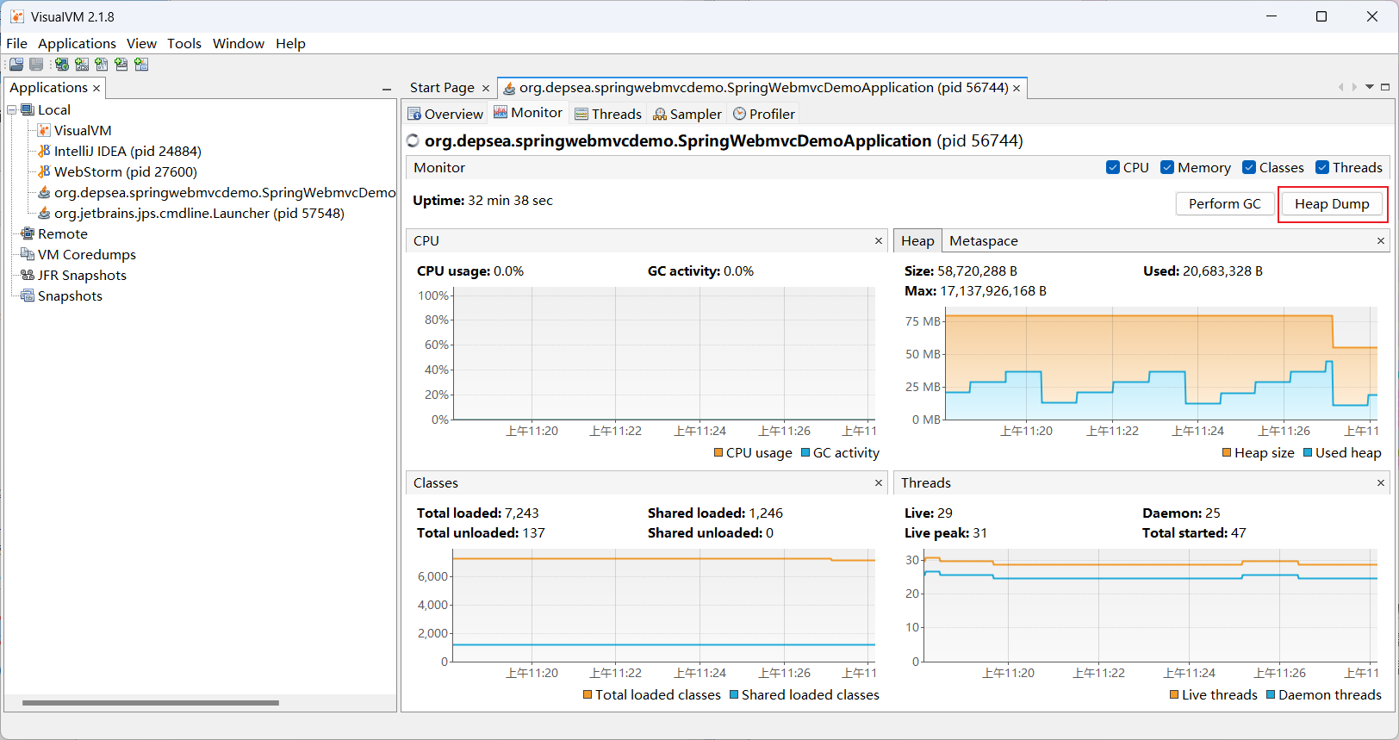The width and height of the screenshot is (1399, 740).
Task: Click the Heap Dump button
Action: click(1332, 204)
